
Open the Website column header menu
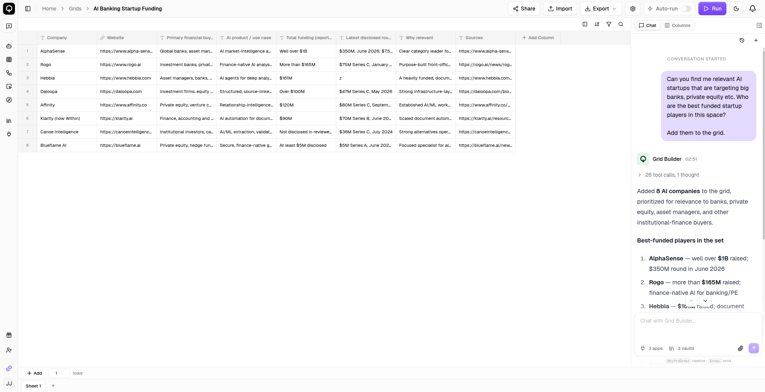pos(127,38)
